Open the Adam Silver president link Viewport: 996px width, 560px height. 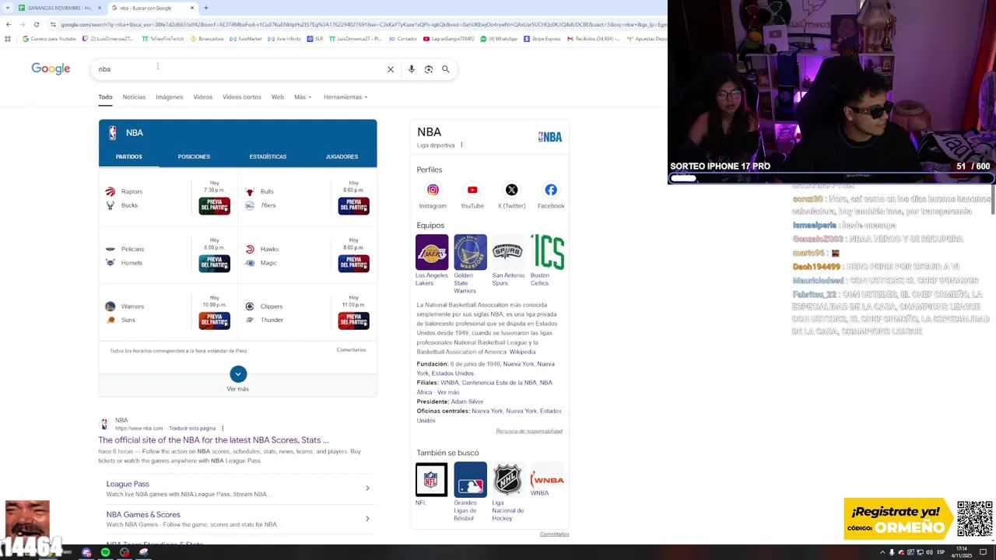(x=467, y=401)
